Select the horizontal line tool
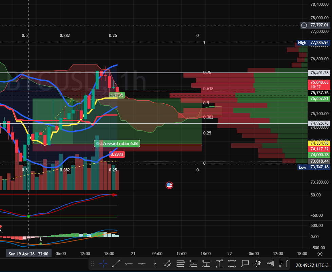This screenshot has width=332, height=272. (142, 264)
